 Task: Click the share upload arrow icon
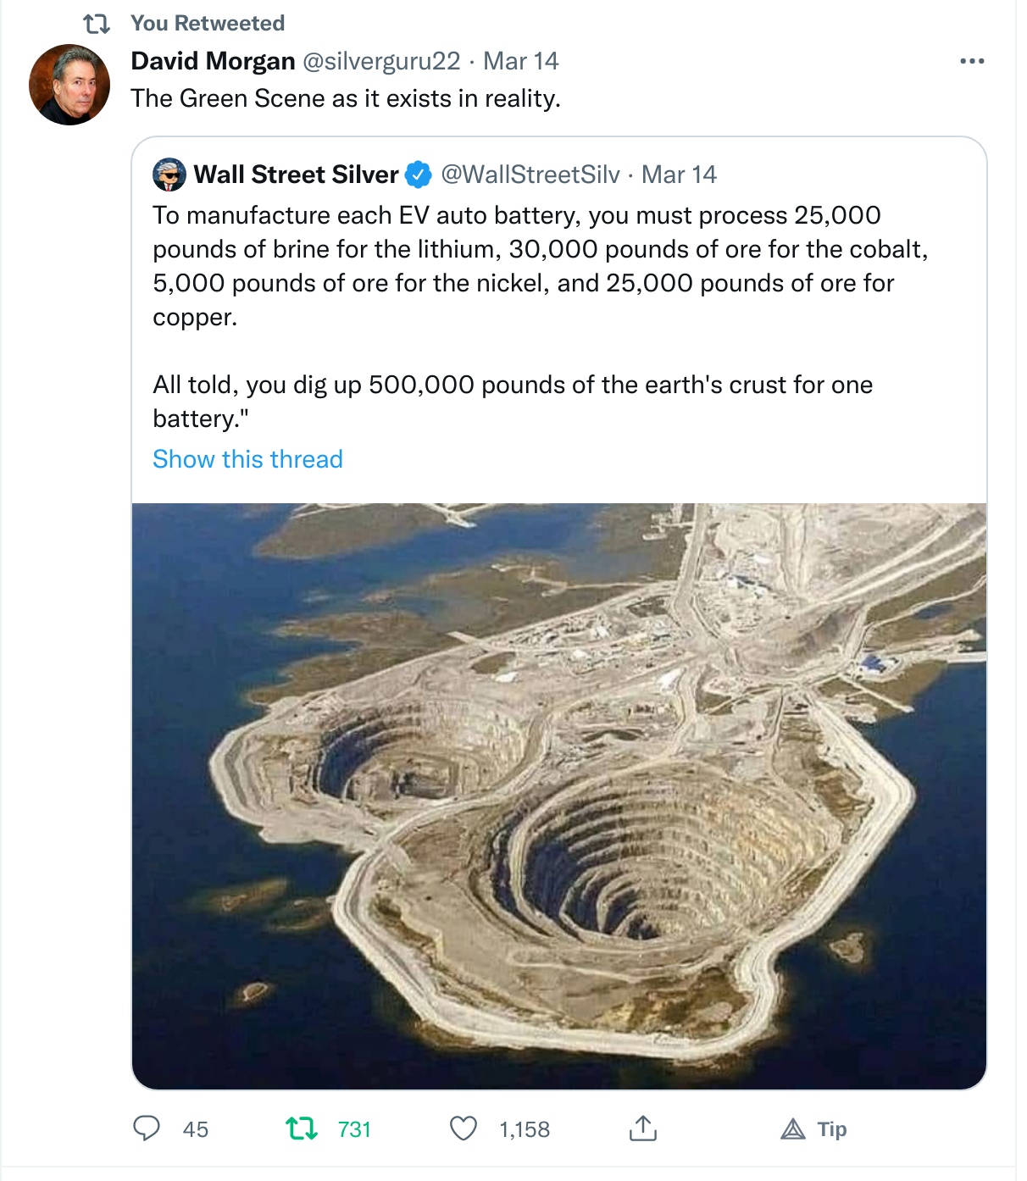643,1128
